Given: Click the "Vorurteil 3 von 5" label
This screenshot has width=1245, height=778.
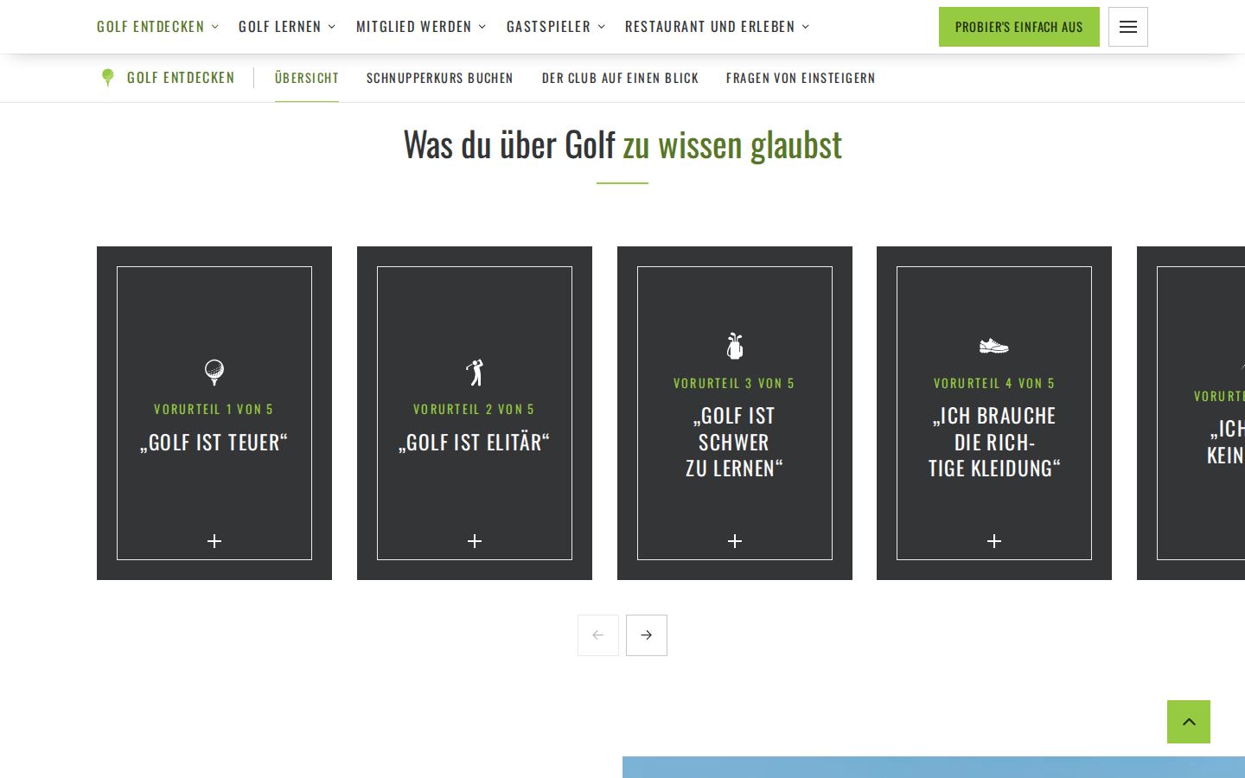Looking at the screenshot, I should coord(734,383).
